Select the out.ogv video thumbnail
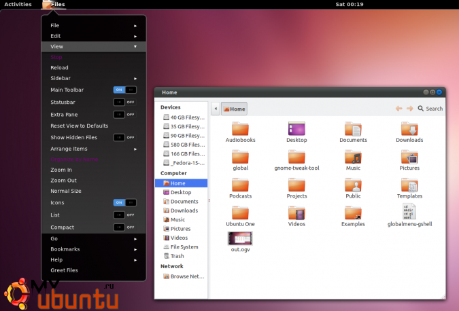Screen dimensions: 459x311 point(240,238)
